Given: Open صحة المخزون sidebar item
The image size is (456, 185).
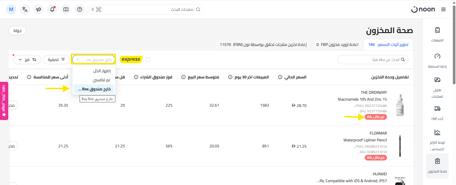Looking at the screenshot, I should click(437, 166).
